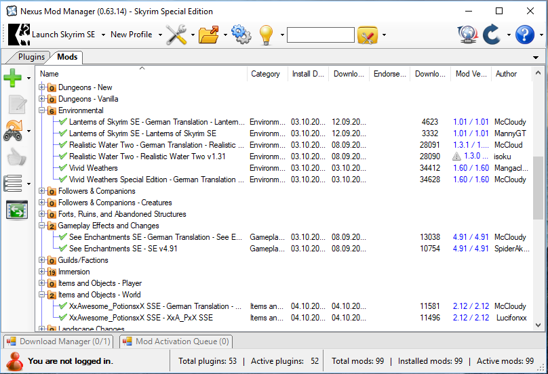Screen dimensions: 548x374
Task: Toggle the Vivid Weathers mod checkmark
Action: pos(63,168)
